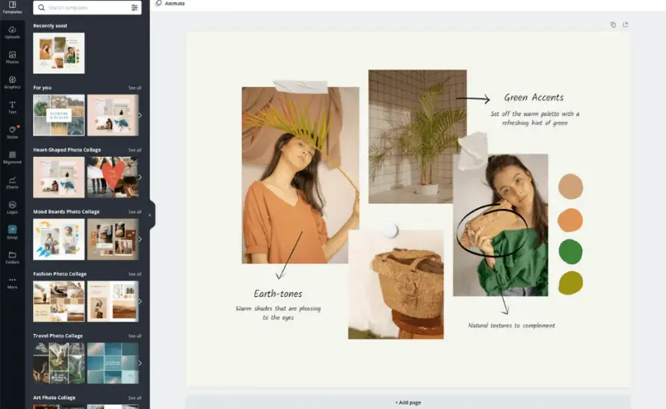Open the Uploads panel
The height and width of the screenshot is (409, 666).
(x=12, y=33)
